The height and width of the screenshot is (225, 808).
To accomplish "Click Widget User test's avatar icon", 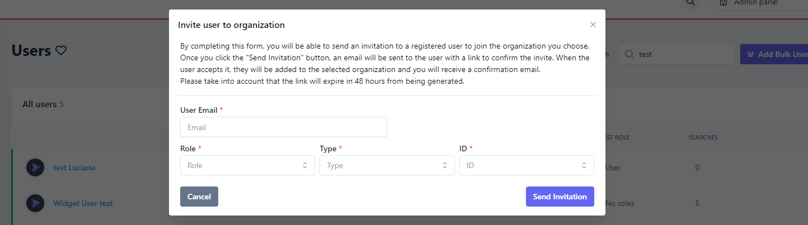I will coord(35,203).
